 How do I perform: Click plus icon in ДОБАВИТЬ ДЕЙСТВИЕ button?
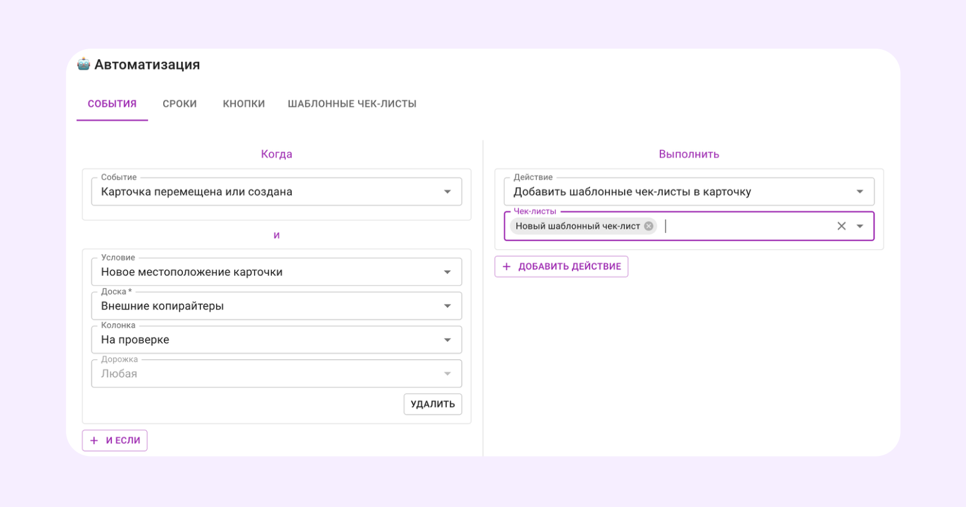point(507,267)
